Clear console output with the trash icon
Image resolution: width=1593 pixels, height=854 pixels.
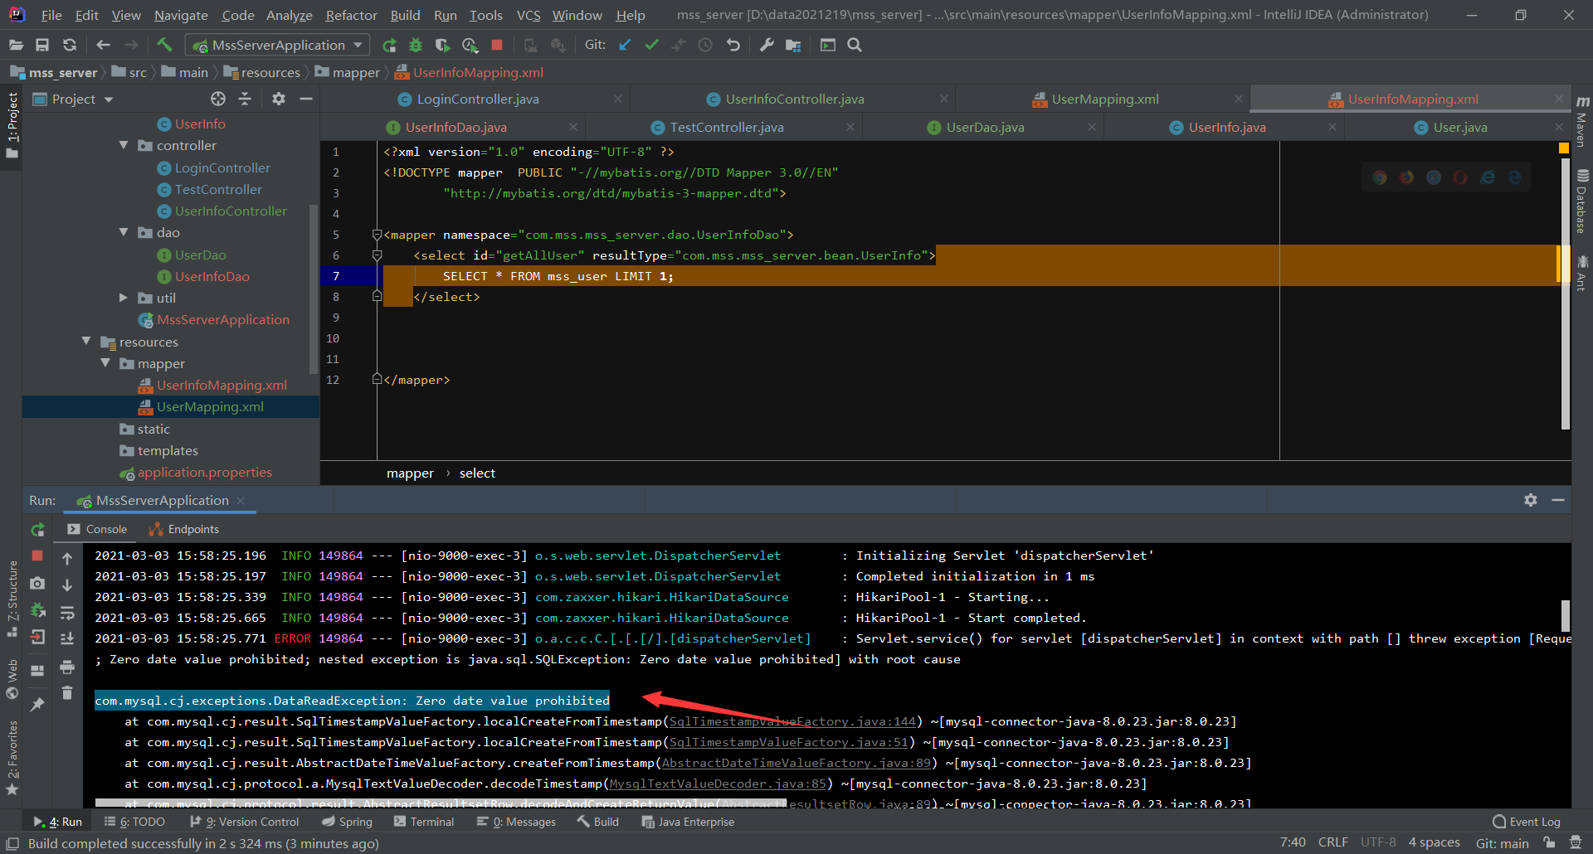point(66,694)
